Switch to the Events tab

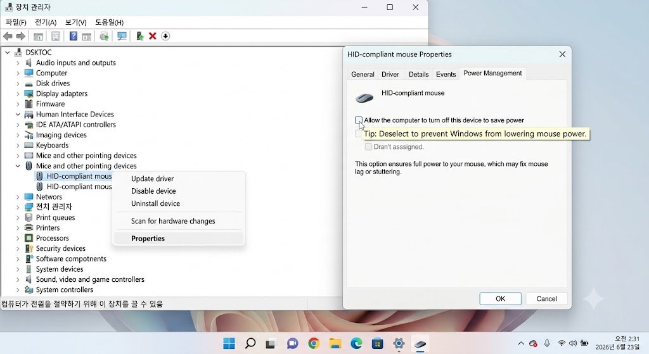[446, 75]
